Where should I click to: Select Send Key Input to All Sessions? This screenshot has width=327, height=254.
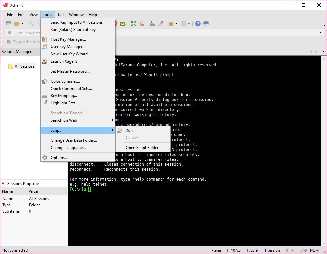[78, 22]
